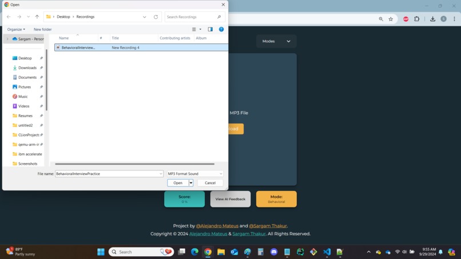Click the Score button on page
This screenshot has width=461, height=259.
(x=184, y=199)
